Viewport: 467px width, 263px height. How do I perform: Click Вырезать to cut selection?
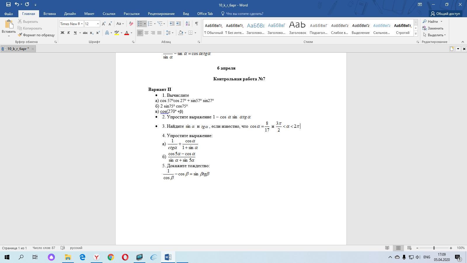click(28, 22)
